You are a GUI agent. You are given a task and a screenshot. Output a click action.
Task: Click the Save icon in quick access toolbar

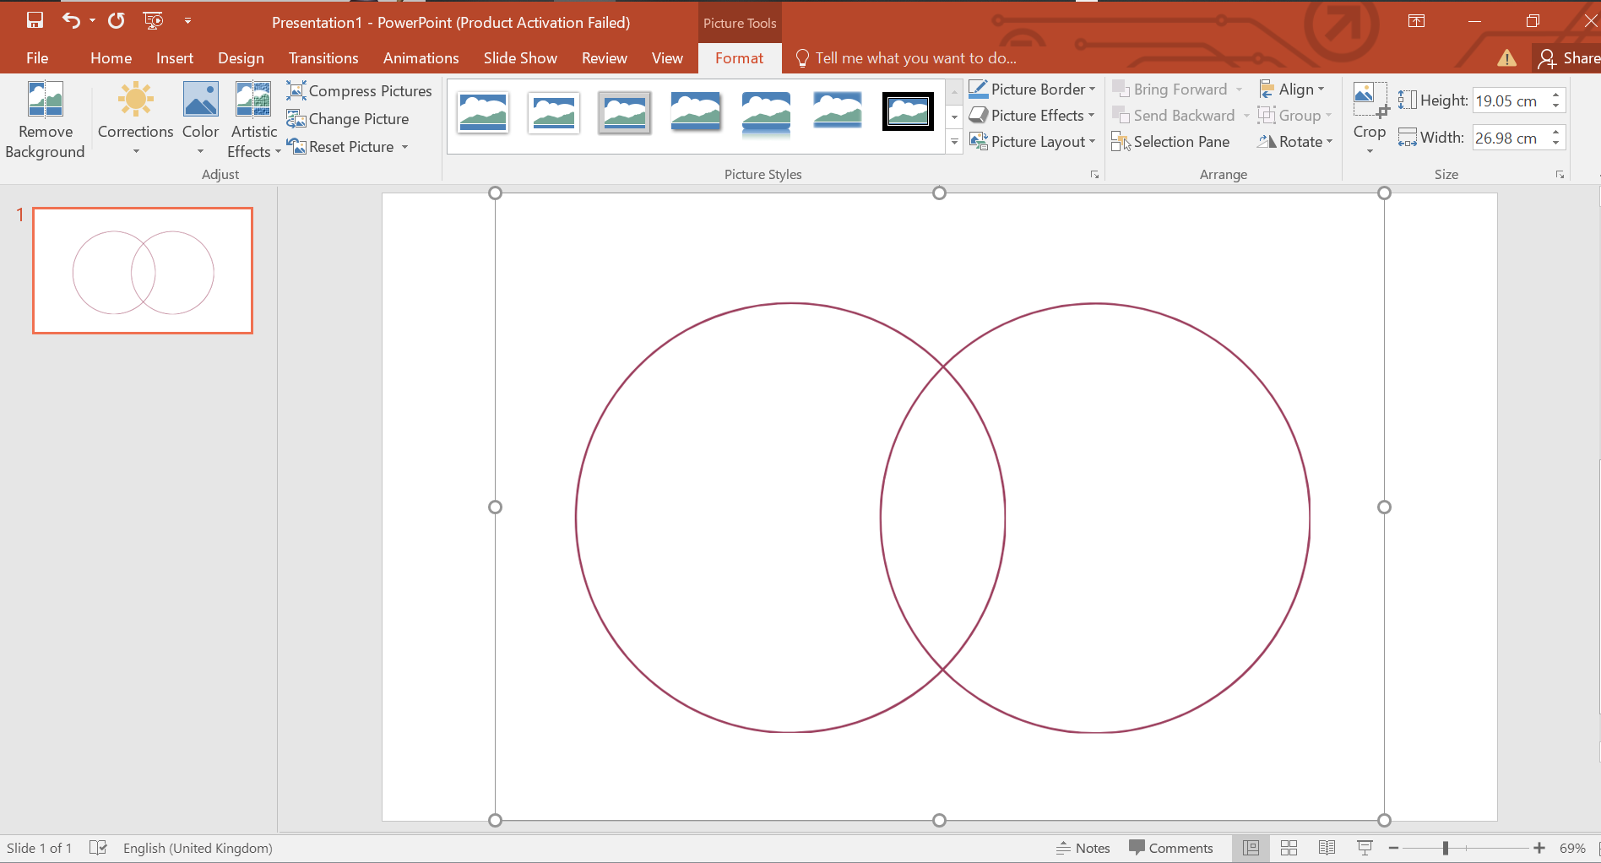pyautogui.click(x=35, y=21)
